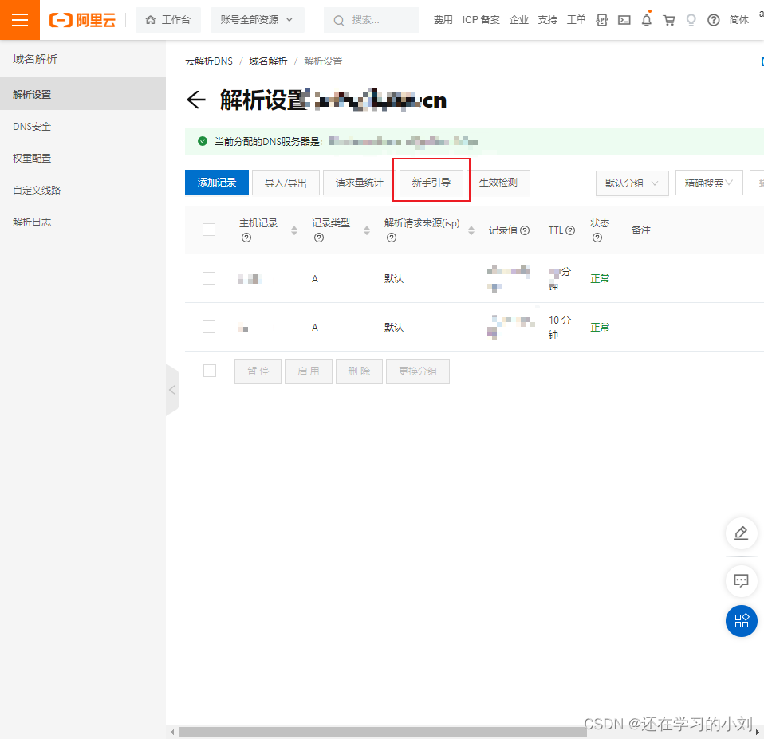
Task: Run 生效检测
Action: click(x=498, y=183)
